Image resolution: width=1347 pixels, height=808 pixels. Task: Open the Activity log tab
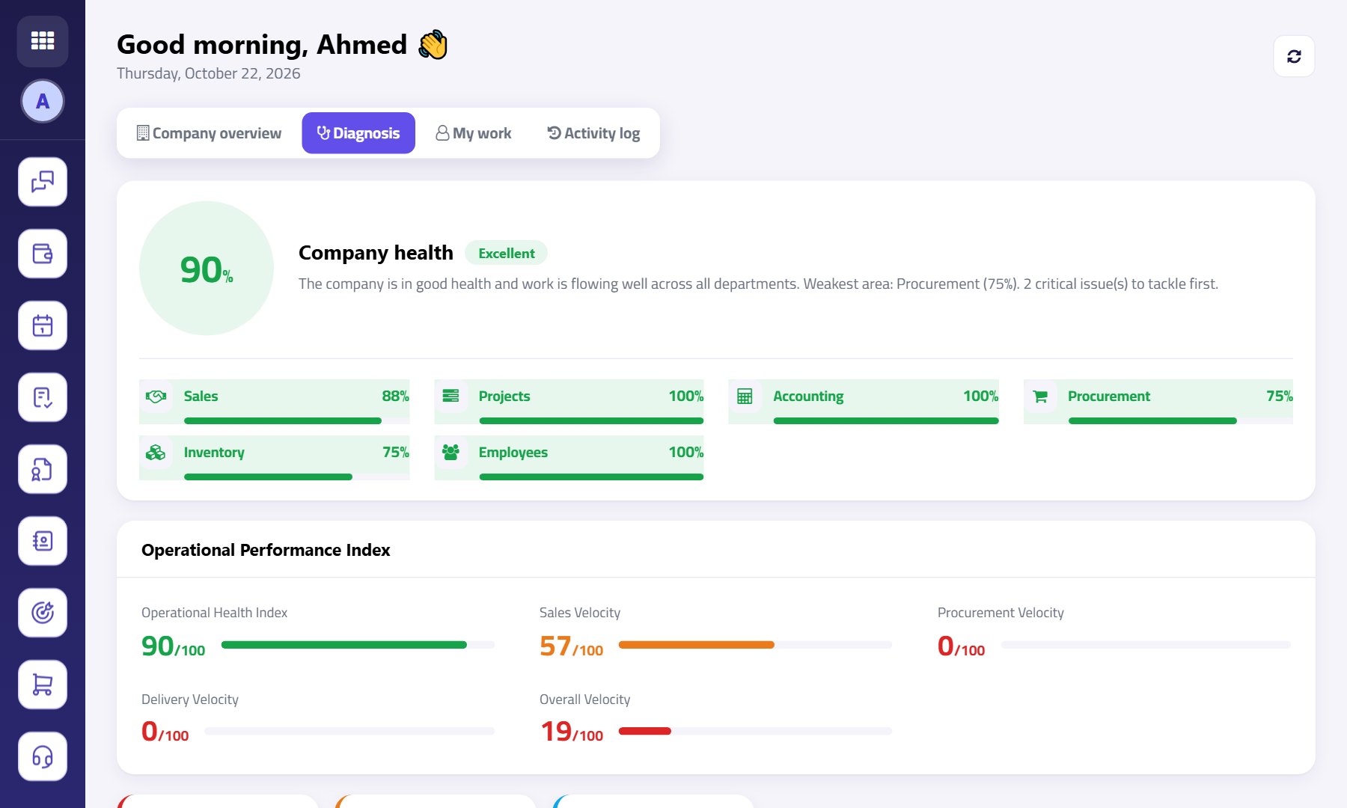593,133
